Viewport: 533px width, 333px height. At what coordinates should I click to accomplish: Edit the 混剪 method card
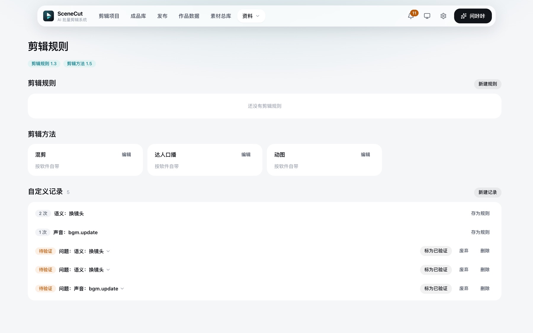[126, 155]
